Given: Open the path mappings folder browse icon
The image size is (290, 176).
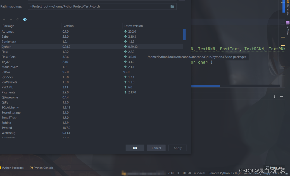Looking at the screenshot, I should pyautogui.click(x=172, y=6).
